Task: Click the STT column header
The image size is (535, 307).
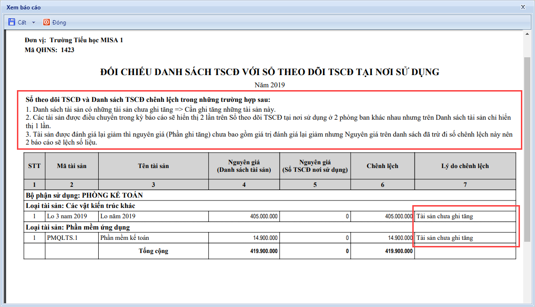Action: pyautogui.click(x=34, y=166)
